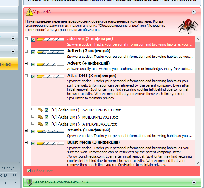Select the adserver (3 инфекций) row title

tap(90, 39)
